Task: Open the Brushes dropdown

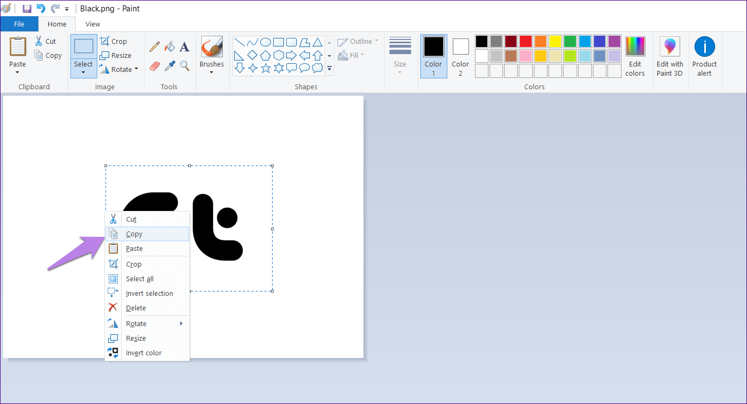Action: pos(211,71)
